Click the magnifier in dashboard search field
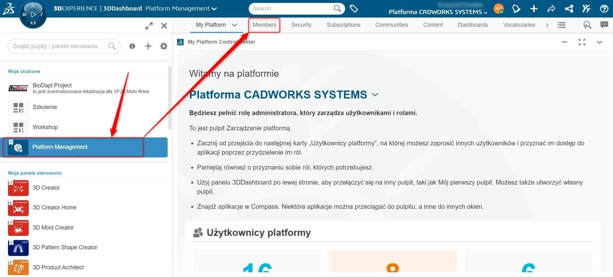 point(112,46)
